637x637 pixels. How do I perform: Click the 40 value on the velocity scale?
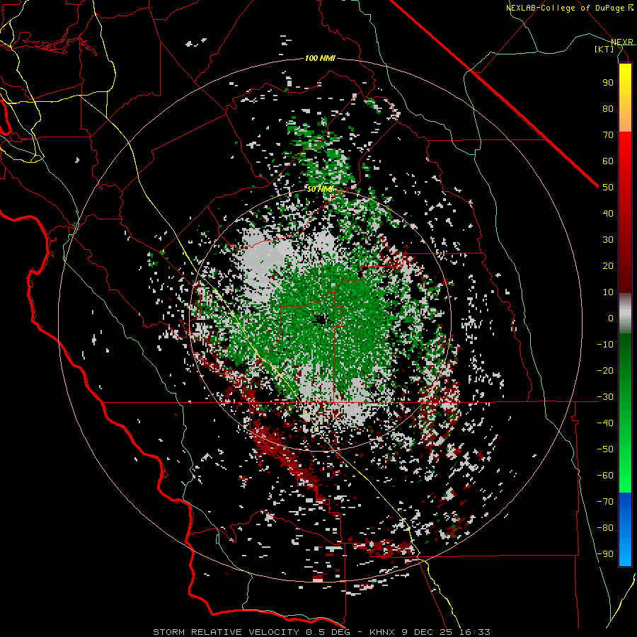click(608, 214)
